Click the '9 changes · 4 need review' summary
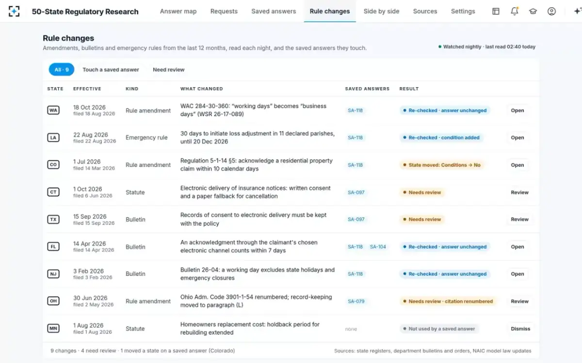 (x=143, y=351)
